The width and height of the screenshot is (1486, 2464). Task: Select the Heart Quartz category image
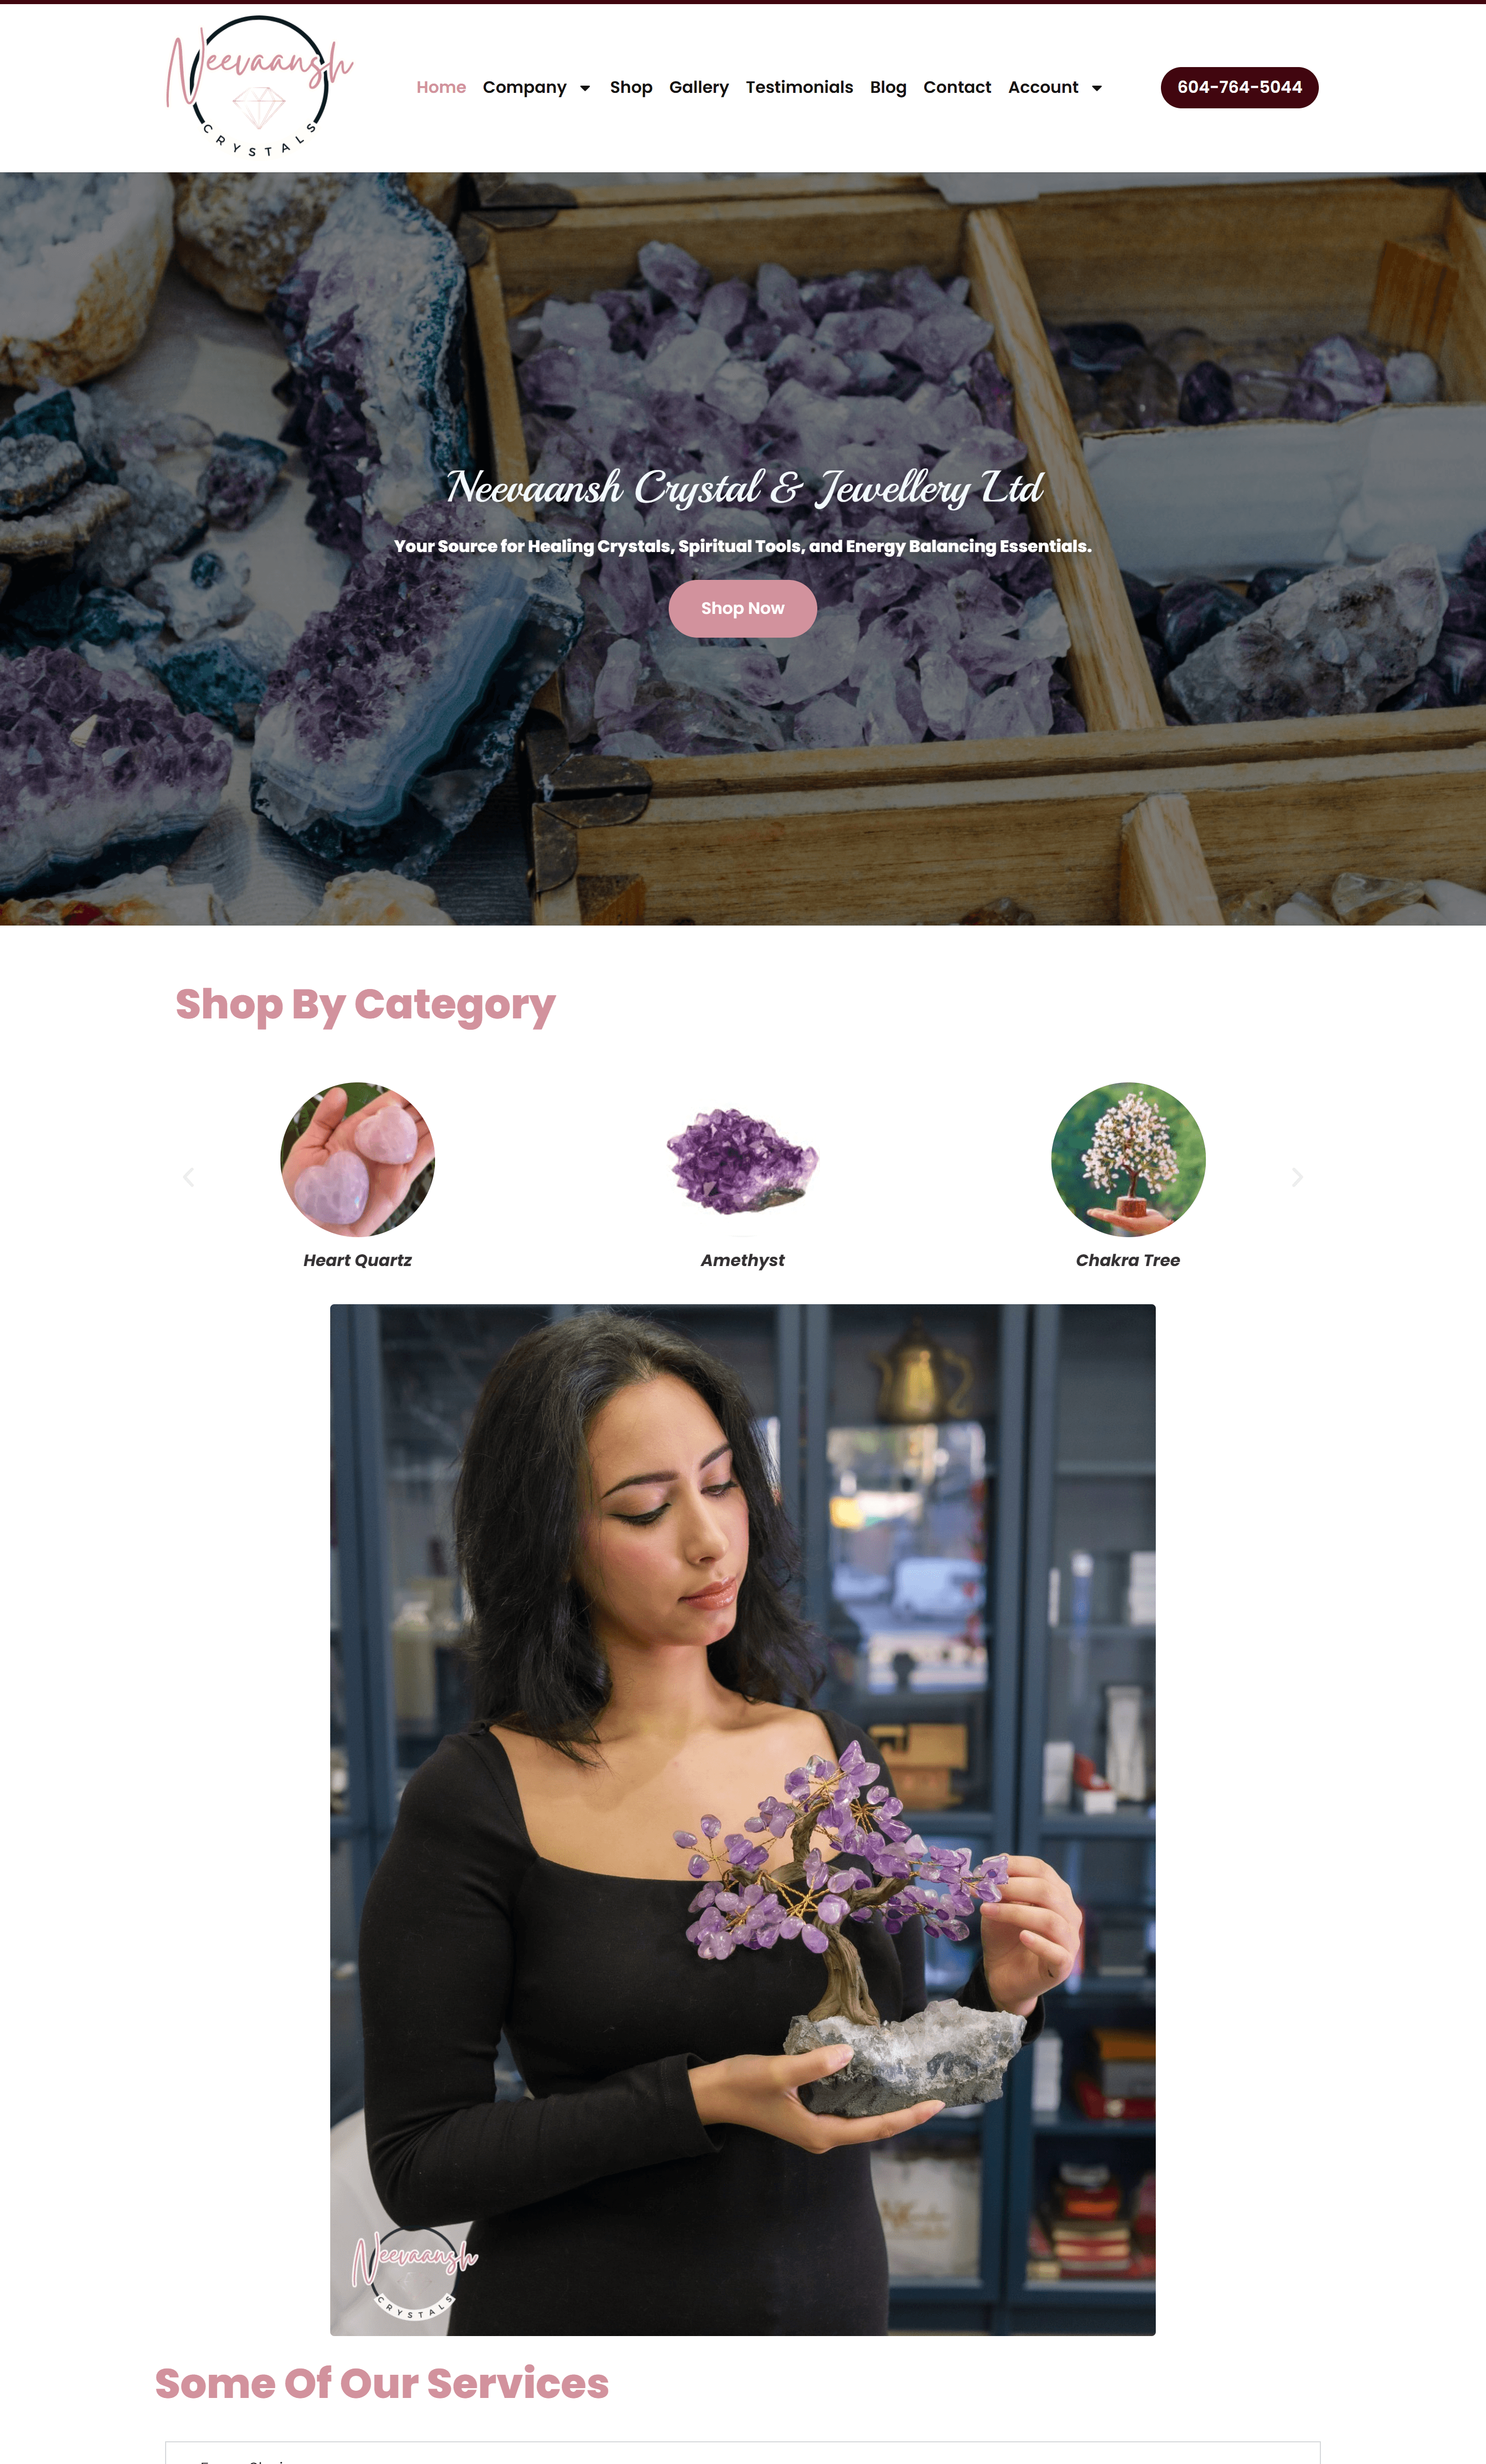tap(357, 1159)
